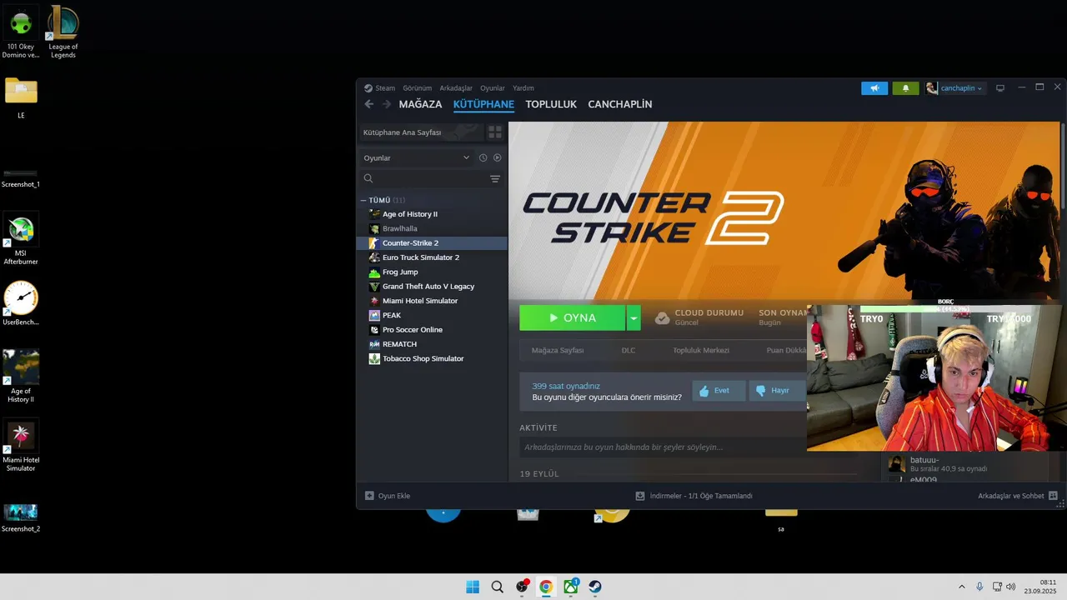Open the volume speaker tray icon

tap(1011, 587)
